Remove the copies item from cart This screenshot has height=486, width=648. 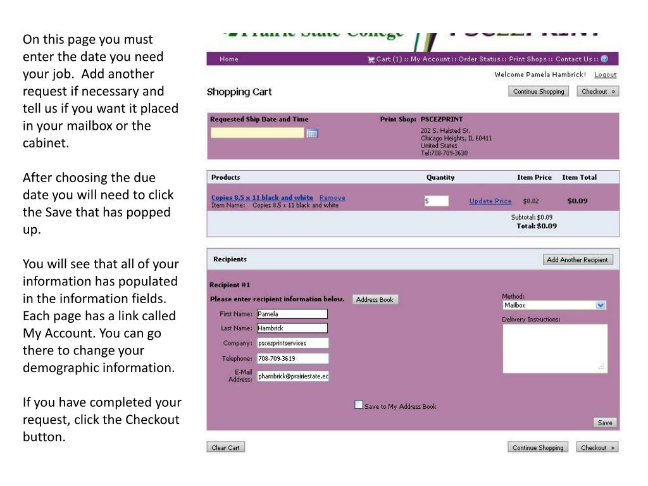[332, 198]
